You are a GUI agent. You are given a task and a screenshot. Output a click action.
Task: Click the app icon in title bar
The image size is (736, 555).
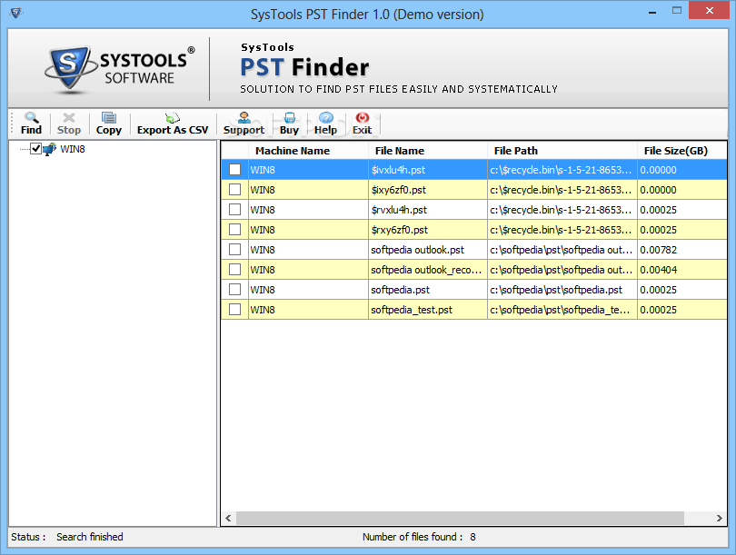[16, 13]
